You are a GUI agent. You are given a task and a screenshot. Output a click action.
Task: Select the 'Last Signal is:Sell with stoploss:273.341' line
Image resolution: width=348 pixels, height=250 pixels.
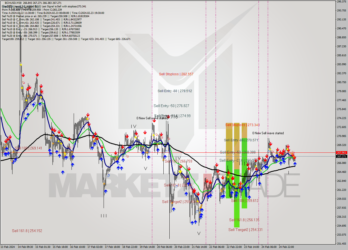(64, 6)
